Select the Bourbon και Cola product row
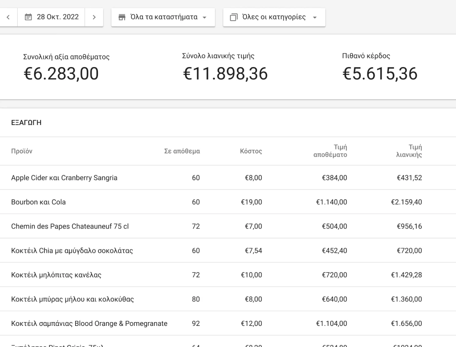The image size is (456, 347). point(38,202)
